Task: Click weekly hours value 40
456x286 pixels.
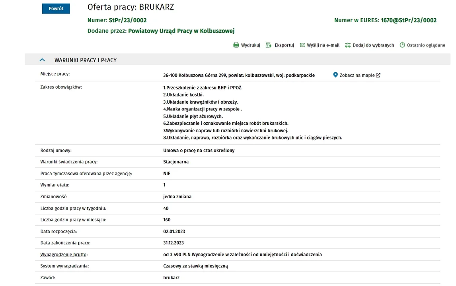Action: click(166, 208)
